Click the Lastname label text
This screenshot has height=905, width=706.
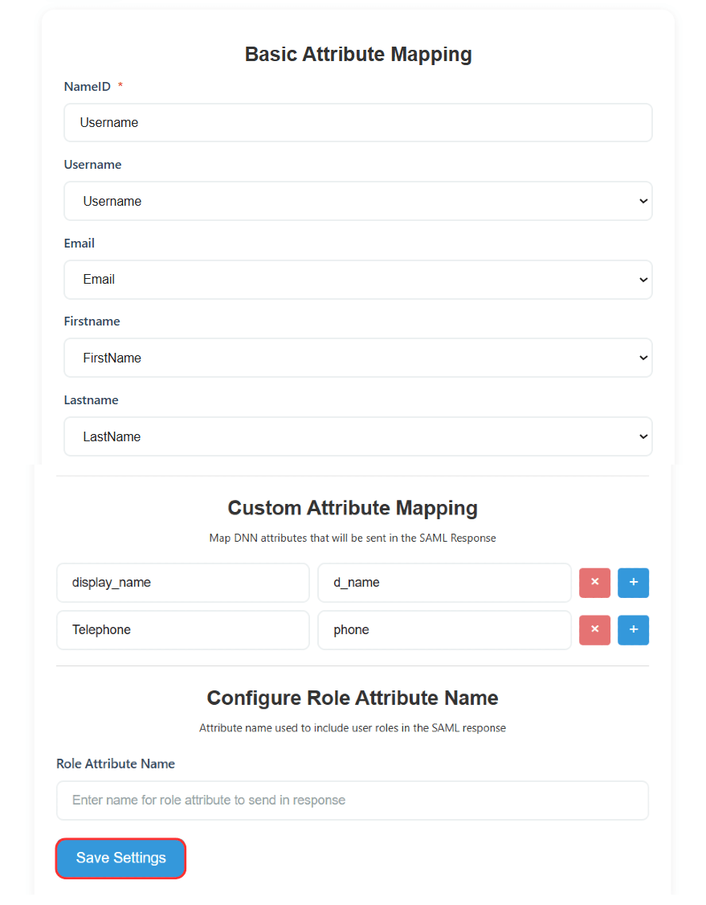pyautogui.click(x=91, y=400)
